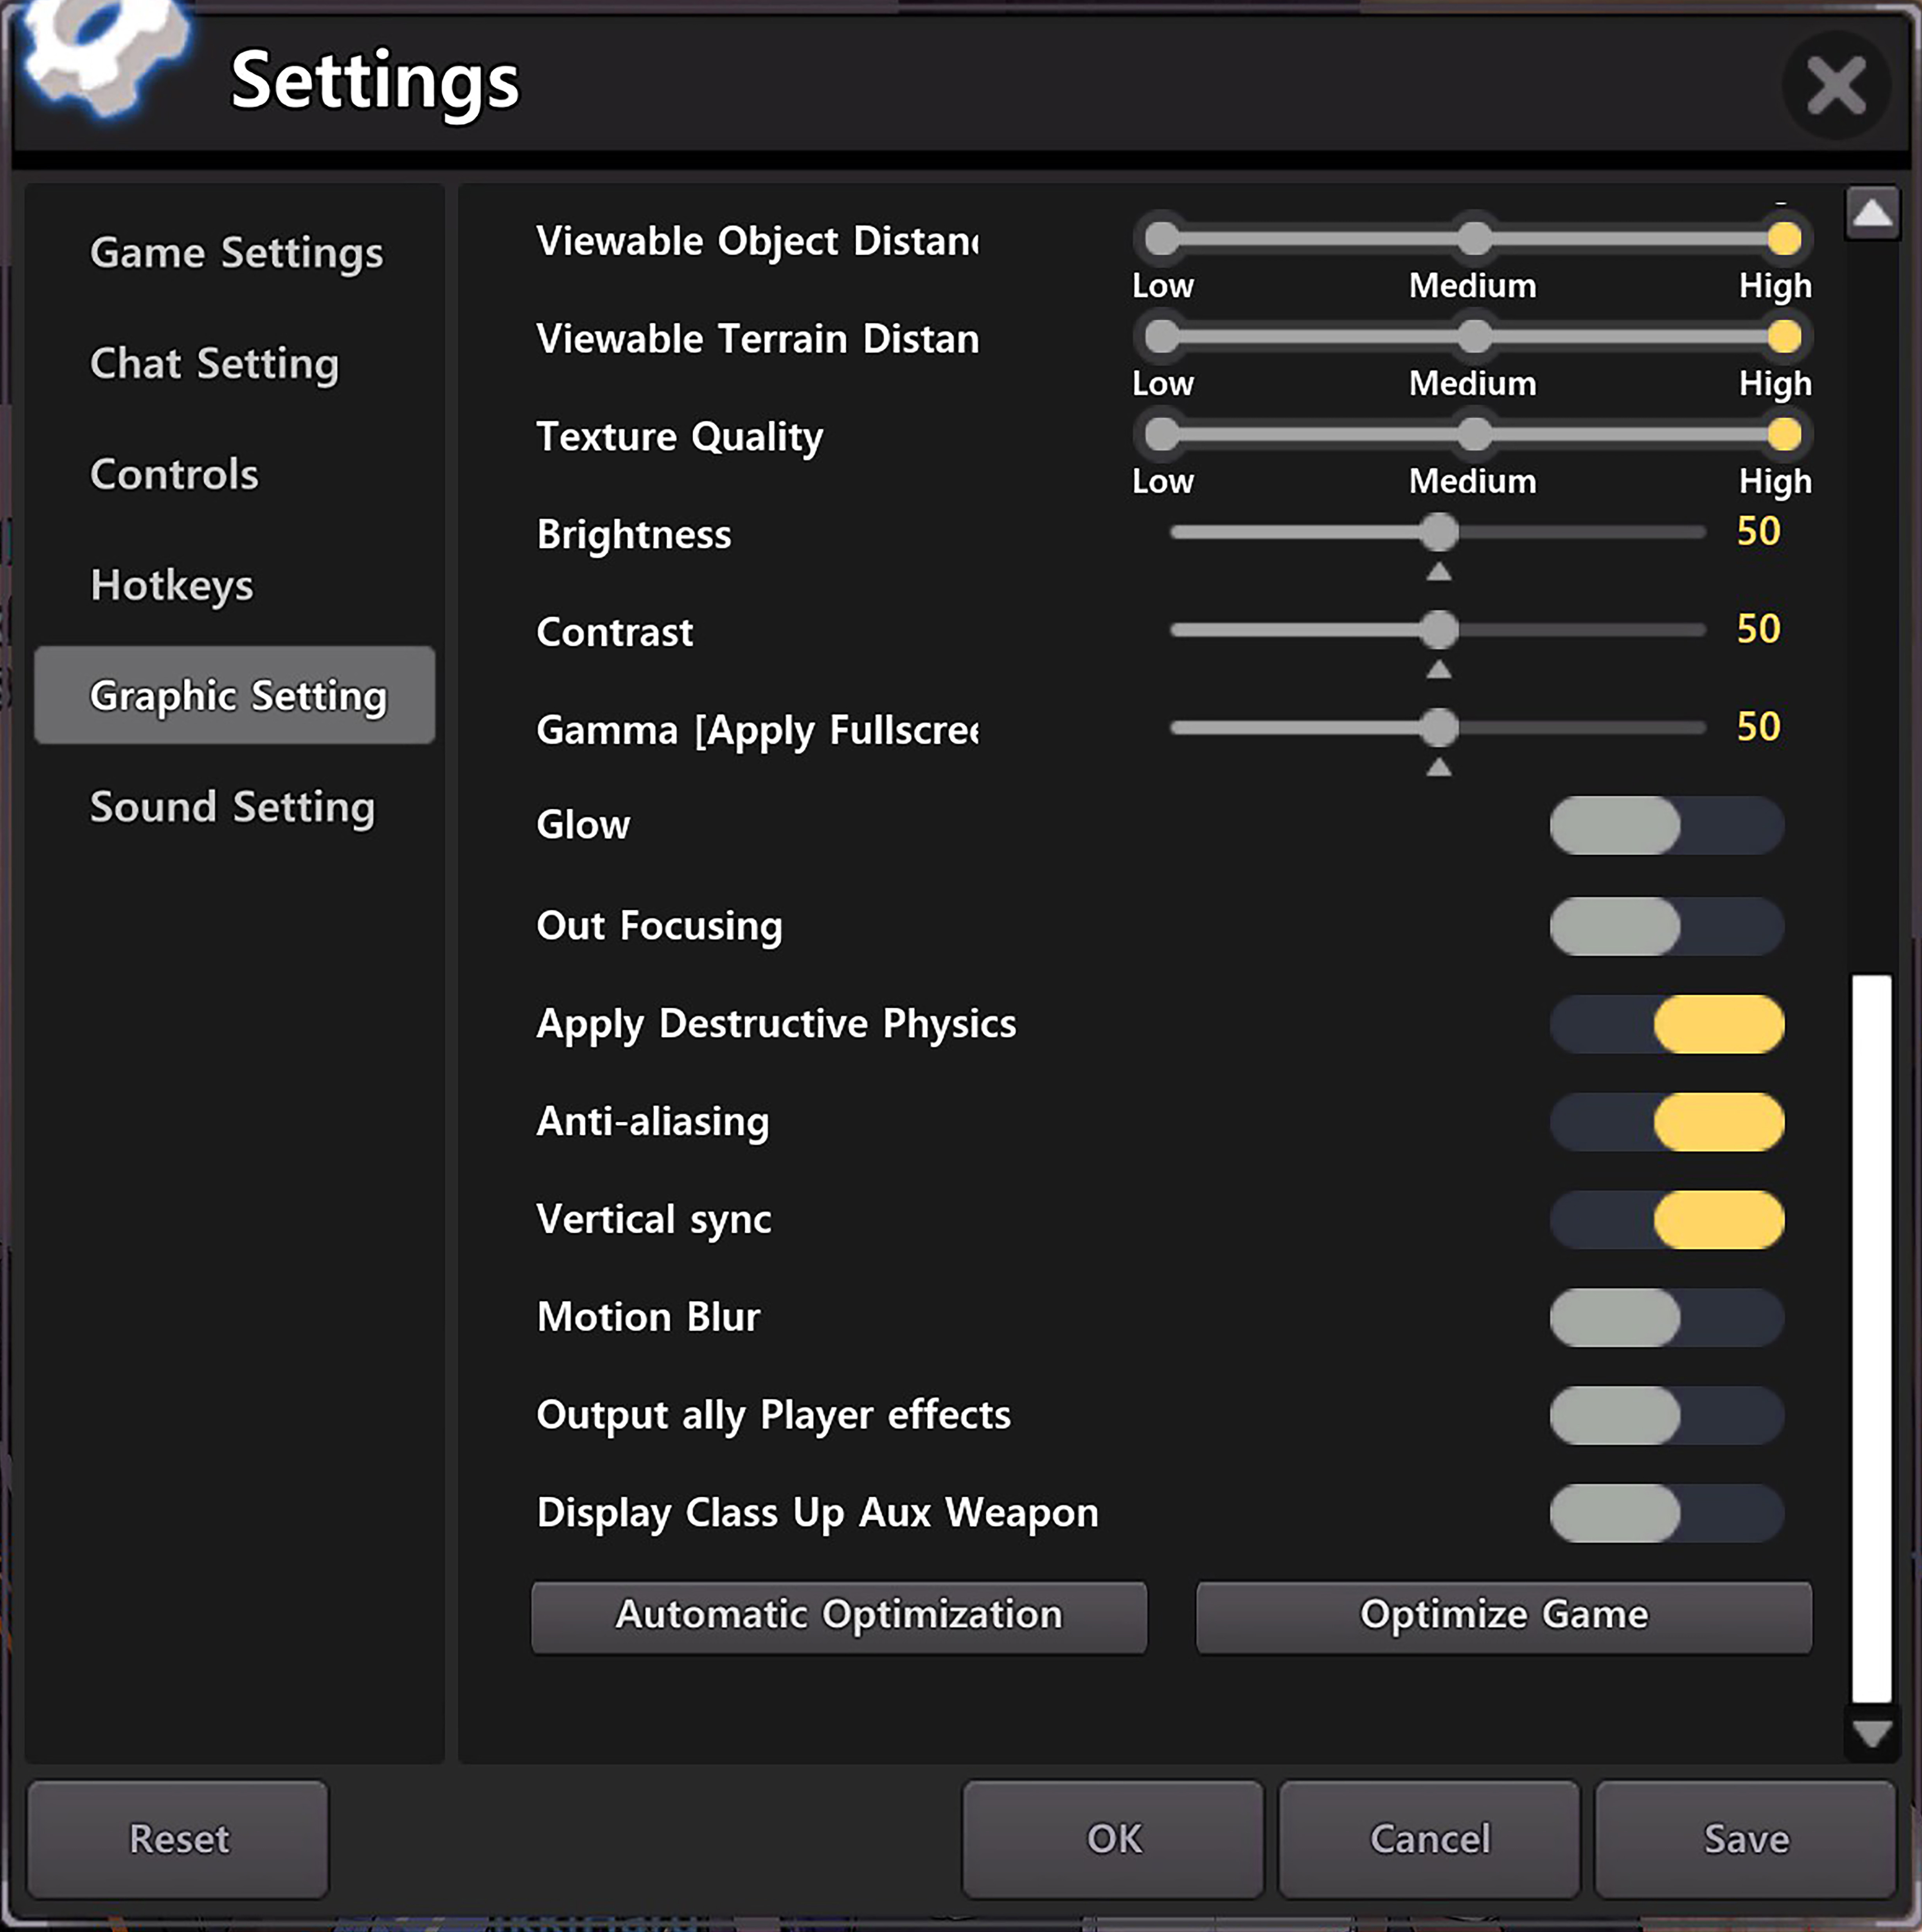Enable the Glow toggle

(x=1666, y=826)
